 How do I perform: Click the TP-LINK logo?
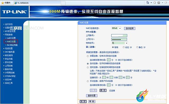pos(15,12)
